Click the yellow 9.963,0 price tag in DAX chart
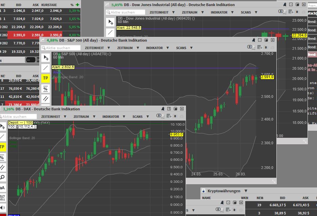Screen dimensions: 317x216 click(x=176, y=134)
